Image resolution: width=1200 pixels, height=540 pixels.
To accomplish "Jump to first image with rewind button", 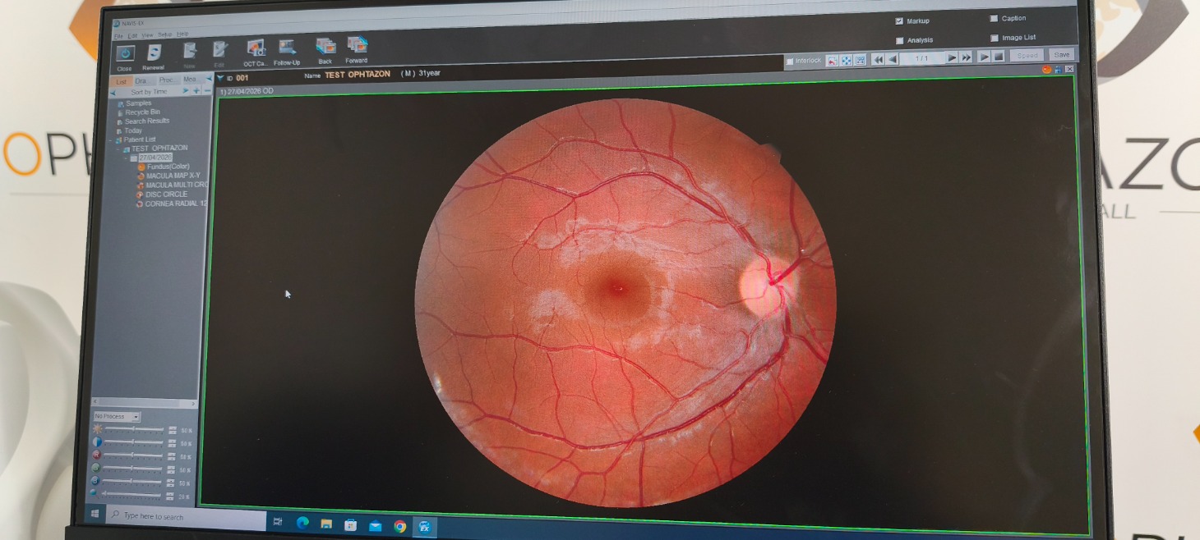I will 878,58.
